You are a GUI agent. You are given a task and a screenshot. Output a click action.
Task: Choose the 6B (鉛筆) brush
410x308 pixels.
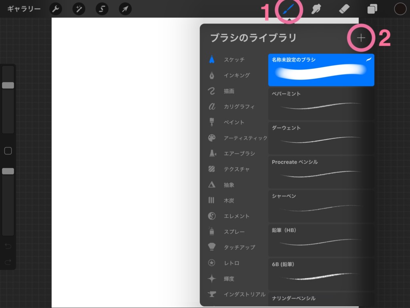click(321, 275)
